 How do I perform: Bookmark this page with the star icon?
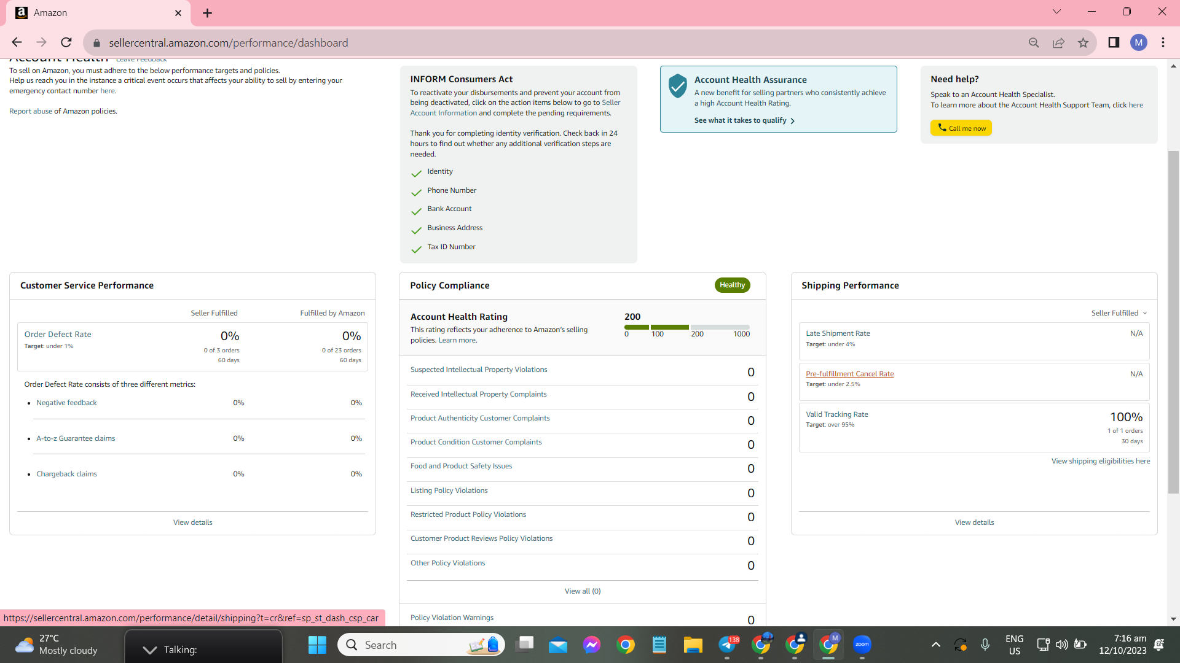(1083, 42)
